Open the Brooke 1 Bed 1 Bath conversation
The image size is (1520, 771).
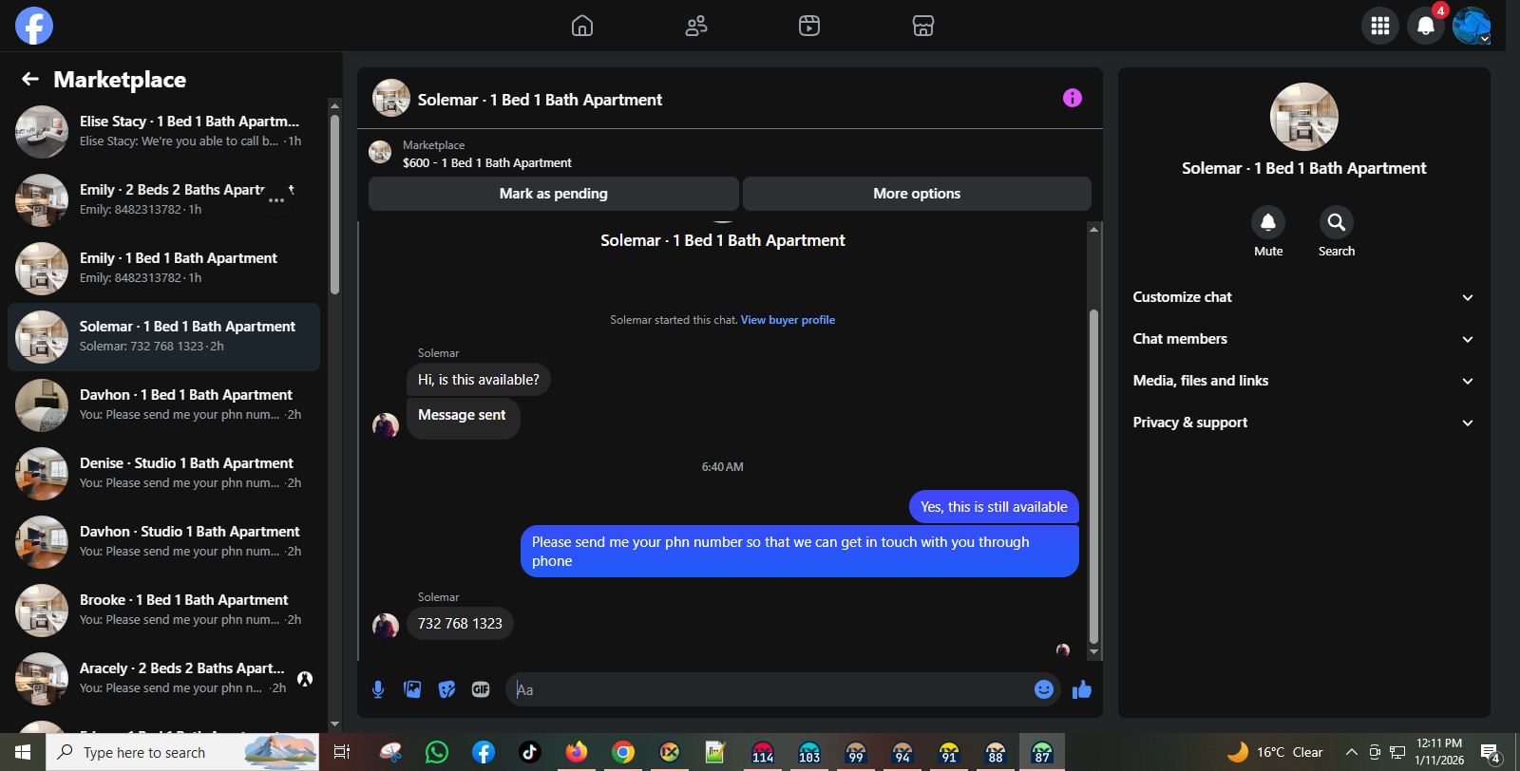tap(163, 611)
